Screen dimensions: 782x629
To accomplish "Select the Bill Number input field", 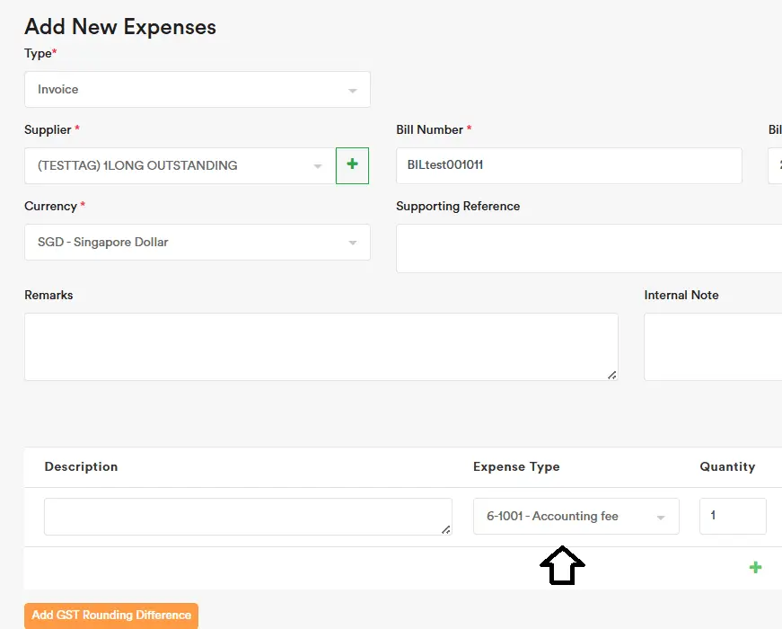I will click(x=568, y=165).
